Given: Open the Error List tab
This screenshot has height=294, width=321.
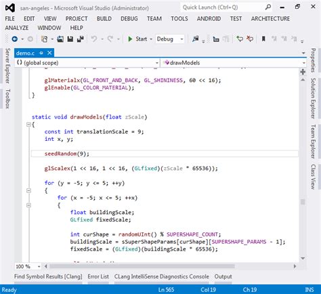Looking at the screenshot, I should pos(98,276).
